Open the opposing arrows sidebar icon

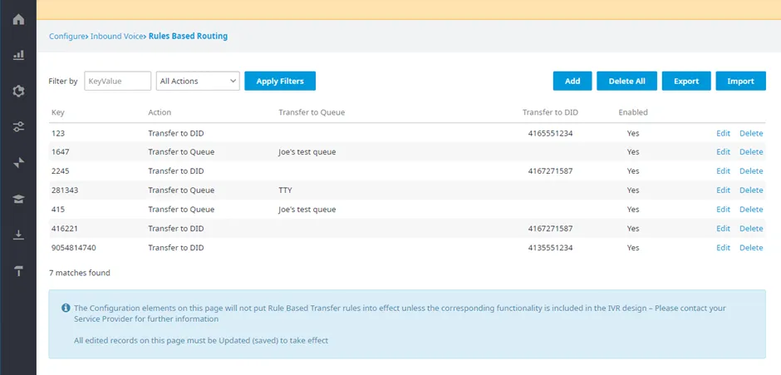[18, 163]
